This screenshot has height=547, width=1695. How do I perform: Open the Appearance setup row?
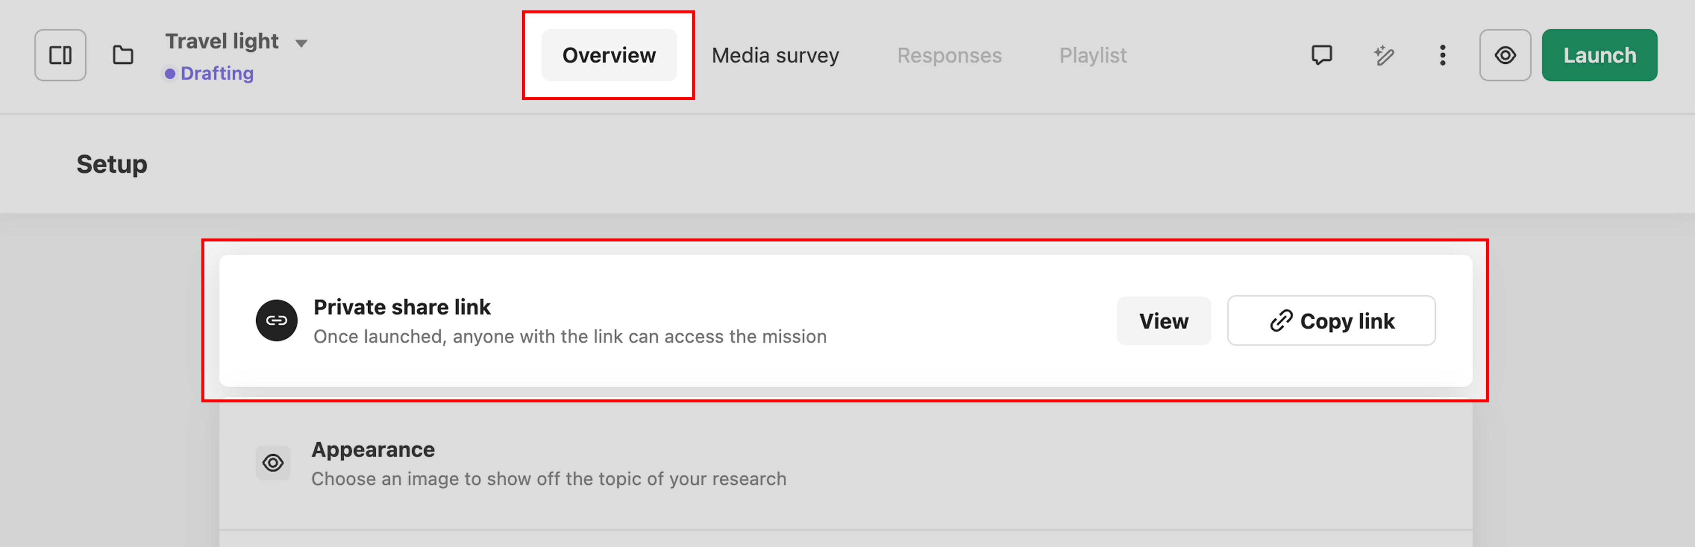tap(846, 464)
